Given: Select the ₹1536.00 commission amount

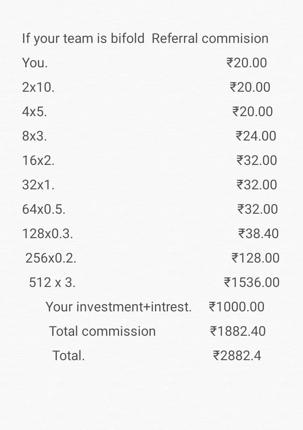Looking at the screenshot, I should click(252, 283).
